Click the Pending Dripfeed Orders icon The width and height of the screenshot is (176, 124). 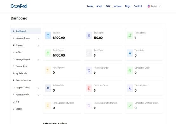[x=48, y=106]
